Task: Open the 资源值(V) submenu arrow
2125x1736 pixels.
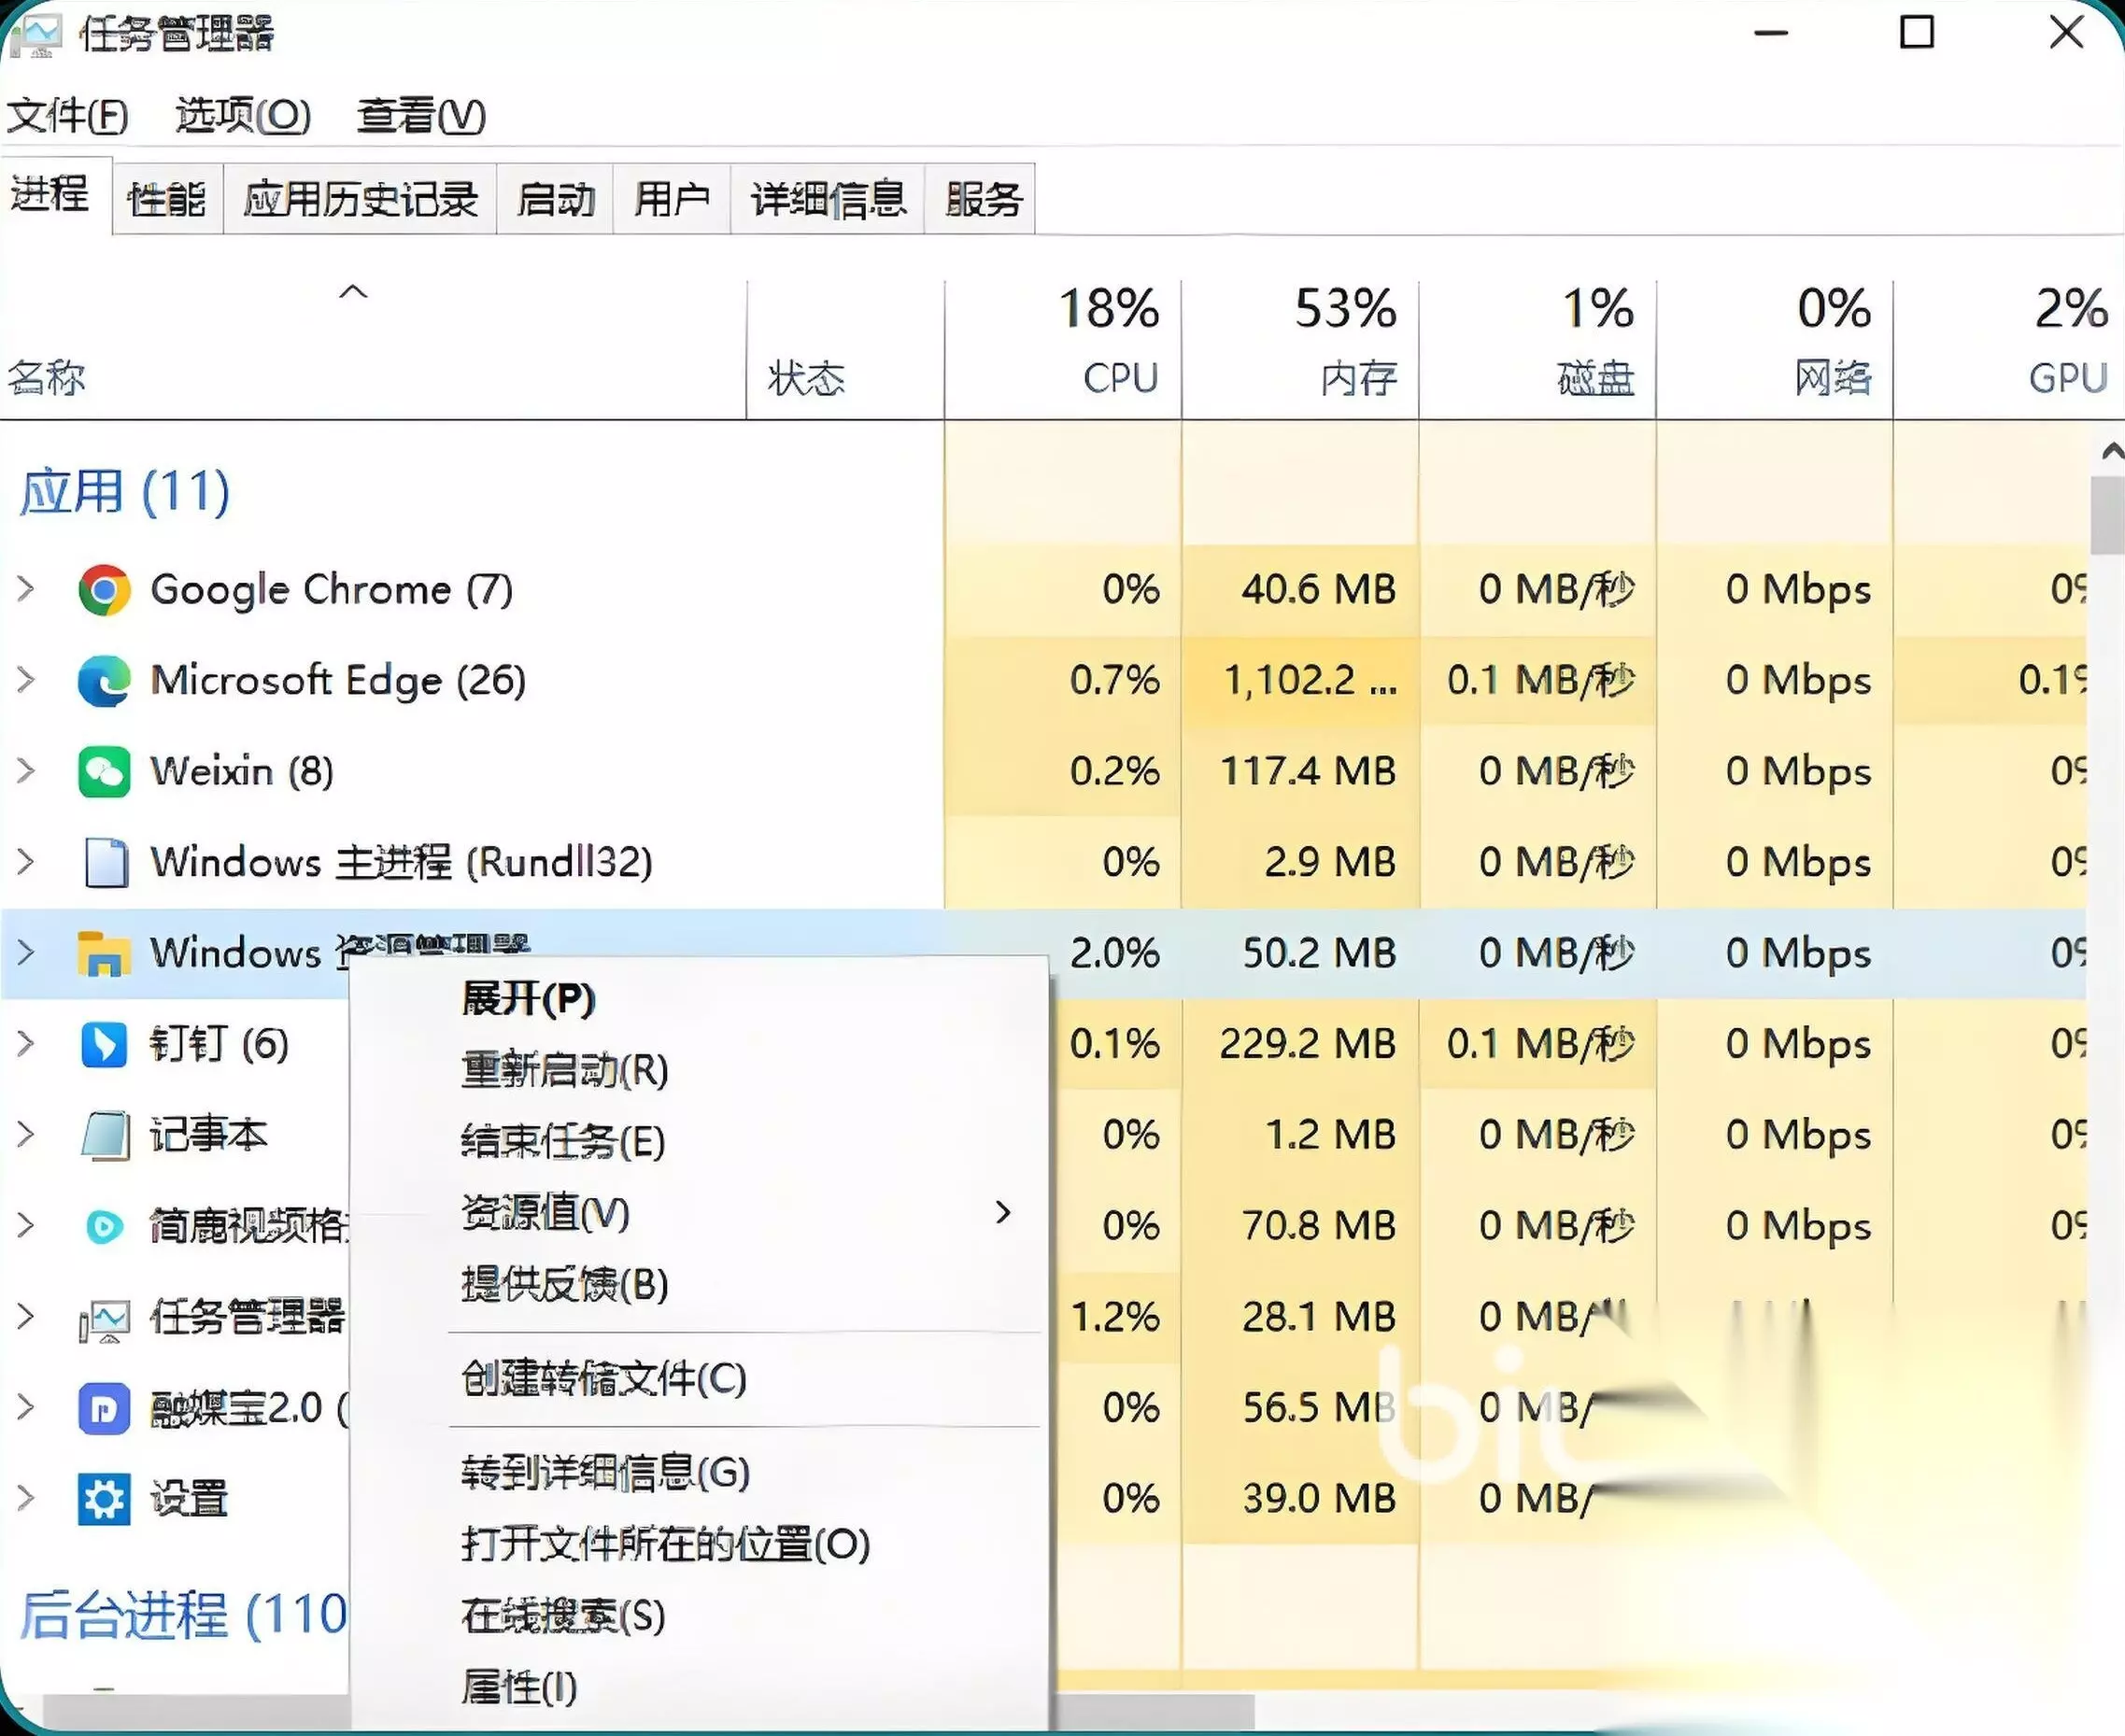Action: pyautogui.click(x=1003, y=1213)
